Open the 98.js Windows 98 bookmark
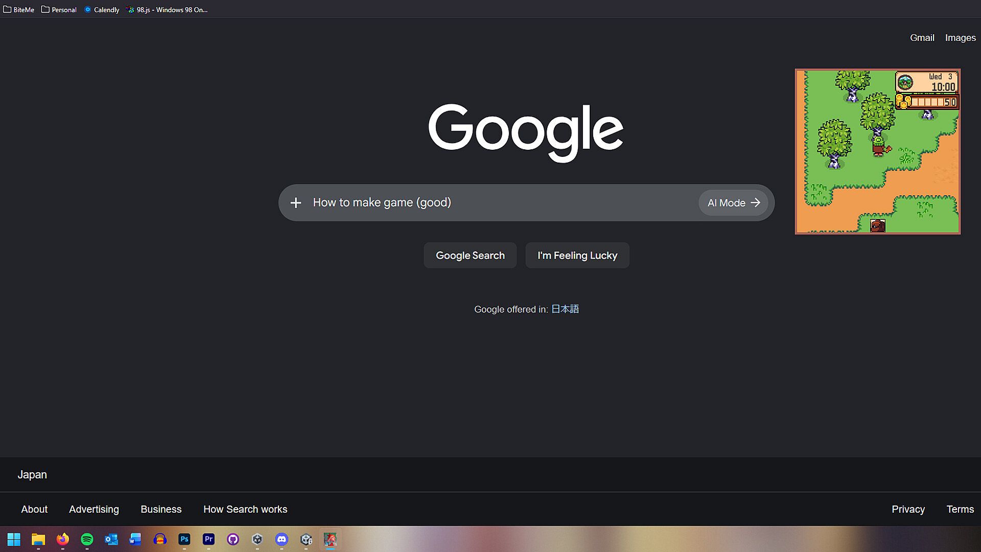981x552 pixels. click(x=168, y=10)
